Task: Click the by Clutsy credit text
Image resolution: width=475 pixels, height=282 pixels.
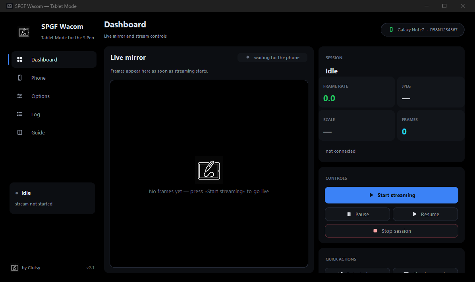Action: pyautogui.click(x=31, y=268)
